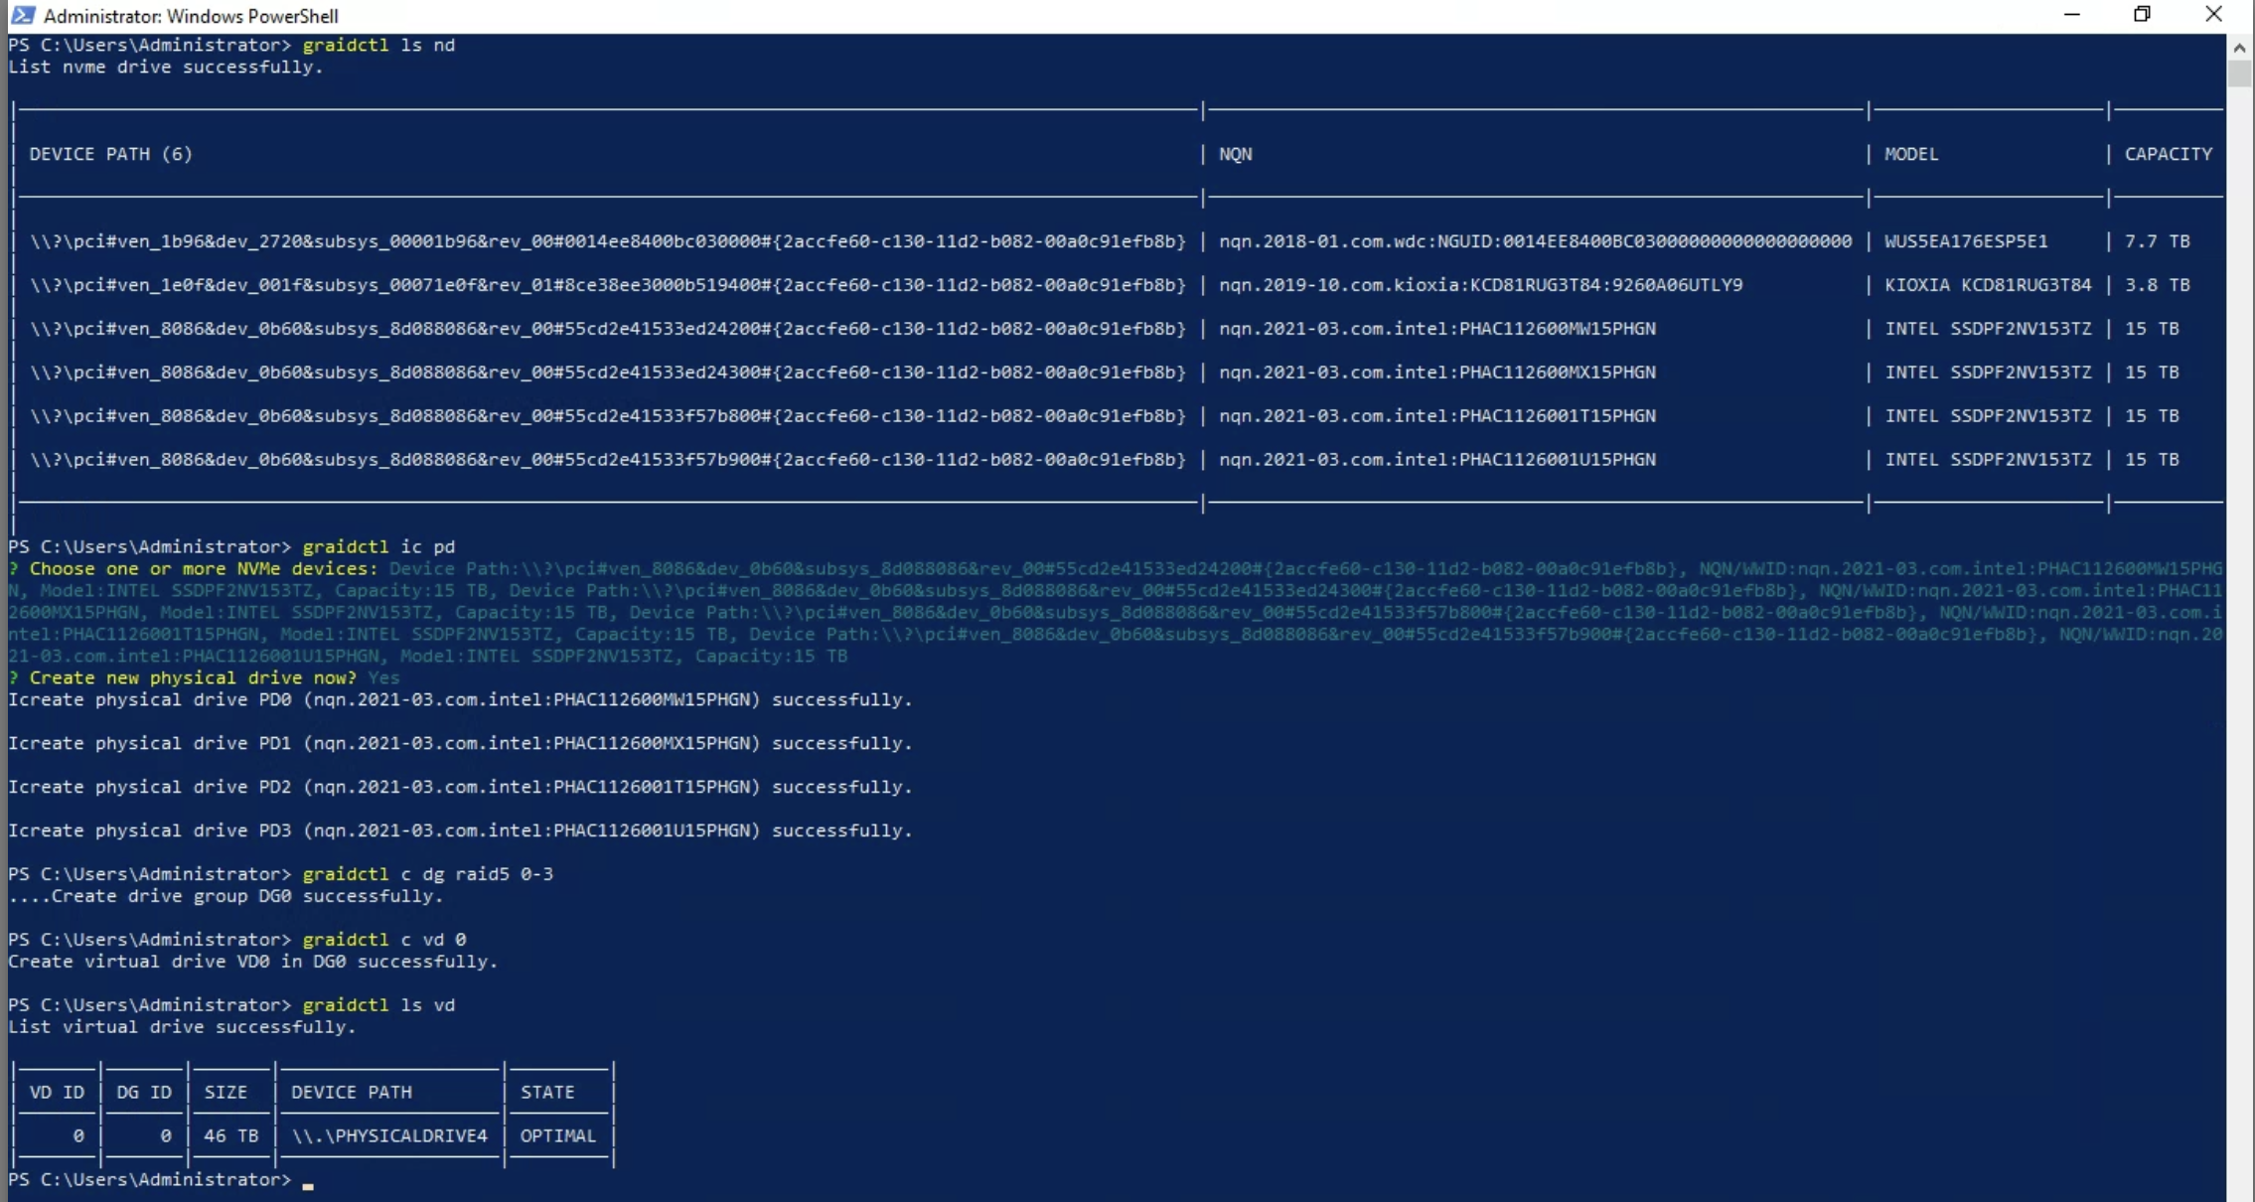
Task: Minimize the PowerShell window
Action: tap(2071, 15)
